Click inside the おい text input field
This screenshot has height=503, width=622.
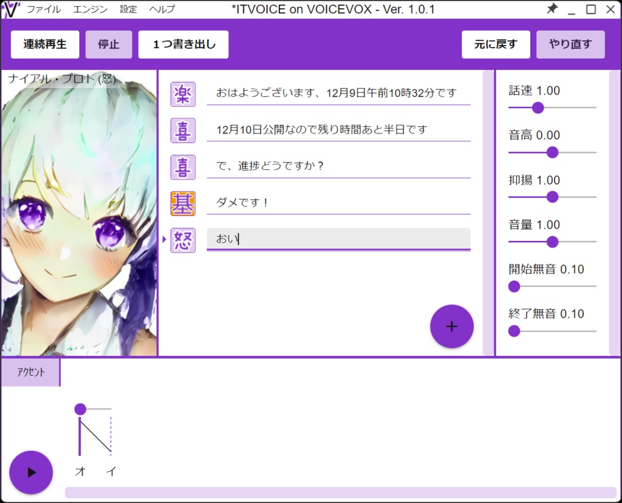click(x=338, y=240)
